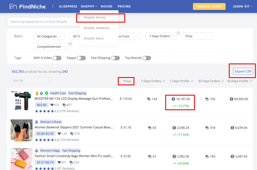Screen dimensions: 257x170
Task: Click the FindNiche logo
Action: (28, 7)
